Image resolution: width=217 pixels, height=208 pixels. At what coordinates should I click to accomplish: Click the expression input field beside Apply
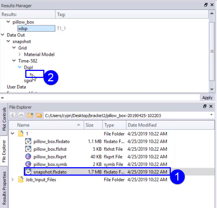click(x=100, y=98)
